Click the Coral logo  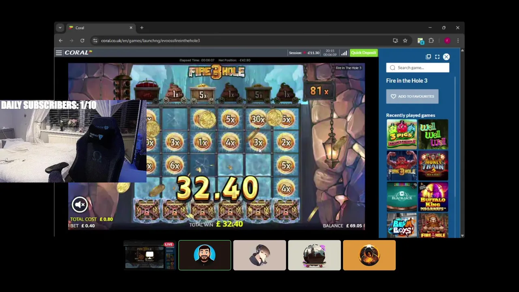[x=78, y=53]
